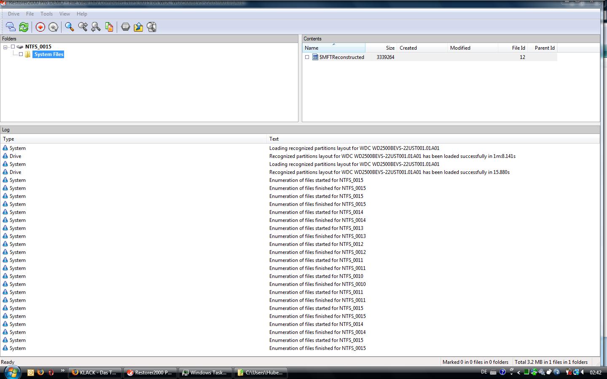Open the Windows Start orb

tap(12, 372)
